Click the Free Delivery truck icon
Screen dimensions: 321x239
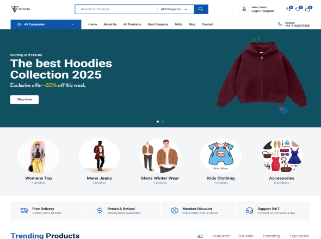(x=24, y=210)
